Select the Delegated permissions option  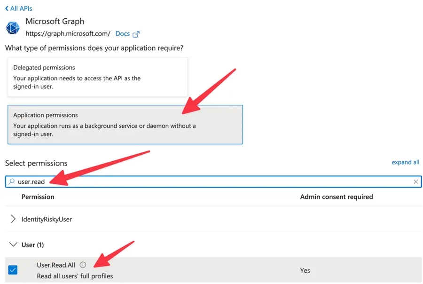click(x=97, y=77)
